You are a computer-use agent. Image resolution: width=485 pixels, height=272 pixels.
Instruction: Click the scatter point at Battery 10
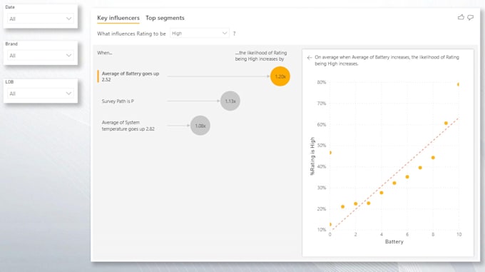click(x=458, y=84)
